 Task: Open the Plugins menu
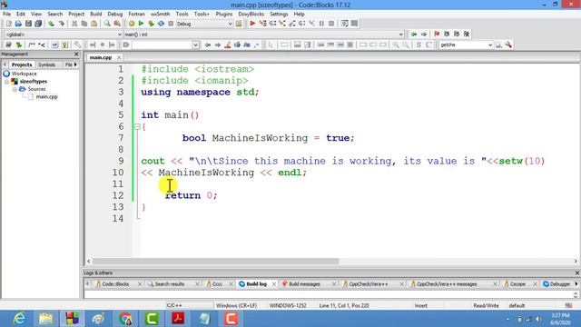[224, 14]
